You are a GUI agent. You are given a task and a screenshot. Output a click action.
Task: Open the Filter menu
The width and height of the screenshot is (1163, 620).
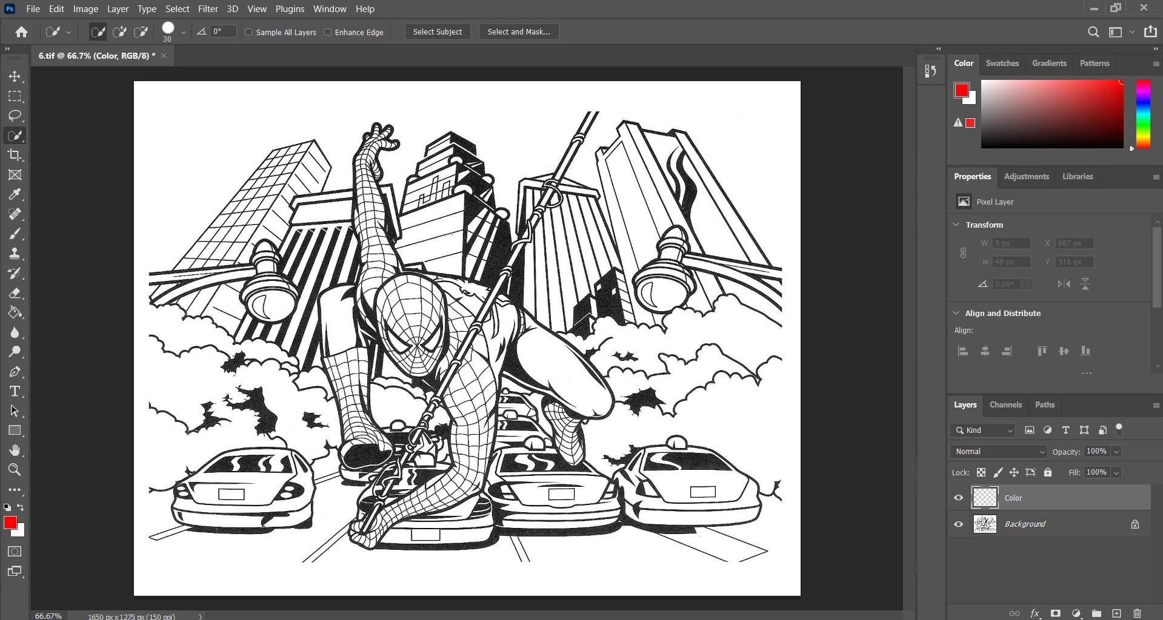[x=208, y=9]
